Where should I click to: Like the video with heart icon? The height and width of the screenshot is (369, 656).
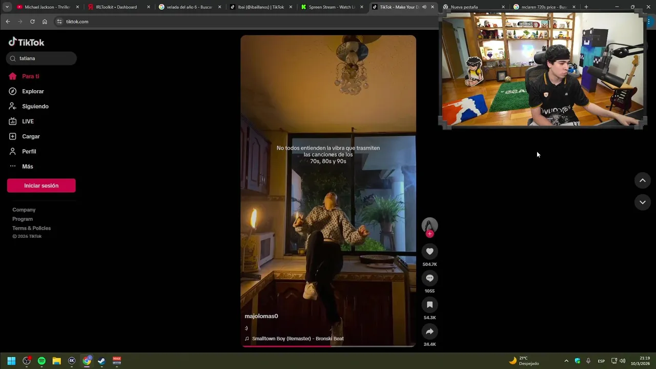click(x=429, y=251)
